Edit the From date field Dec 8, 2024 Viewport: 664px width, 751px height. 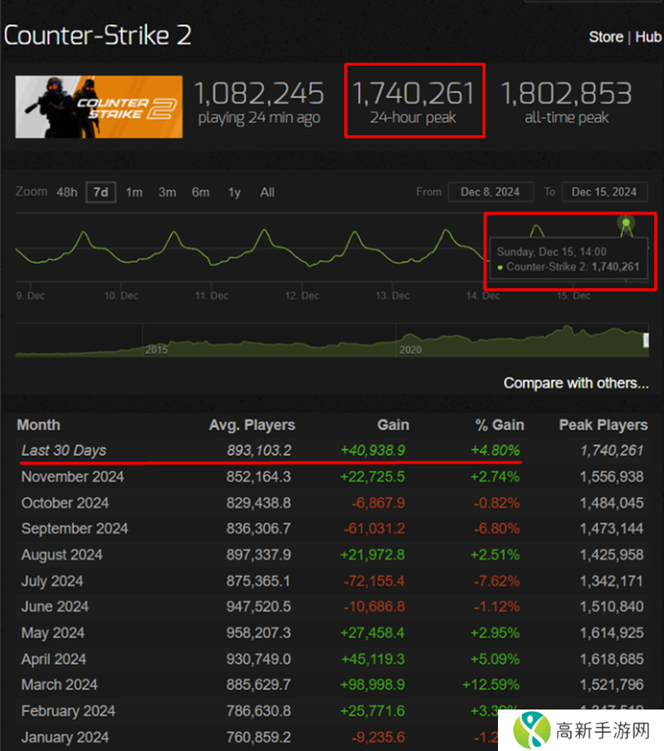pos(490,192)
